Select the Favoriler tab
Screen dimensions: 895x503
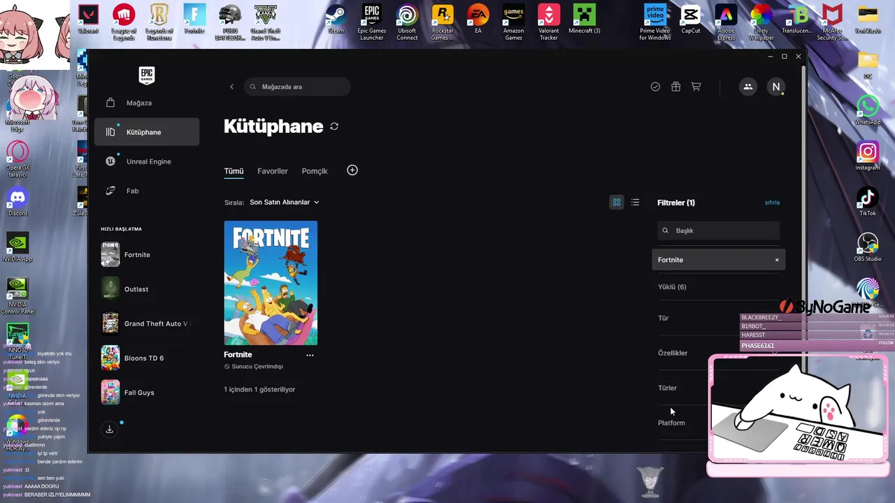coord(273,171)
